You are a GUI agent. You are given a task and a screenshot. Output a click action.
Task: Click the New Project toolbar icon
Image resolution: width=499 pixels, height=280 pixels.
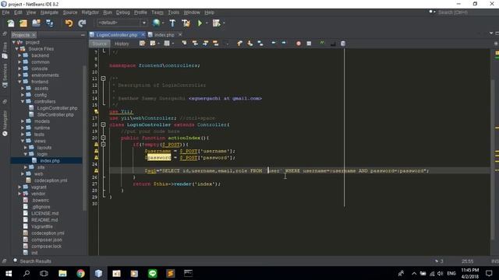[23, 23]
